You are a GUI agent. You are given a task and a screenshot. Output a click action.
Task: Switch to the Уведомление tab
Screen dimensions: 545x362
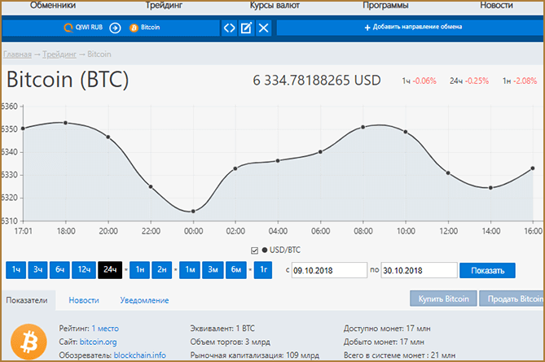click(x=144, y=300)
